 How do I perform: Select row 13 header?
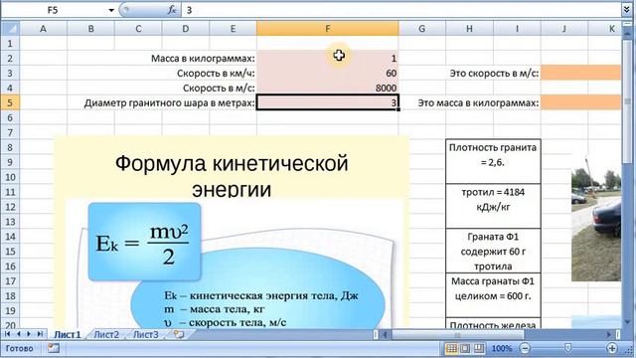(10, 222)
